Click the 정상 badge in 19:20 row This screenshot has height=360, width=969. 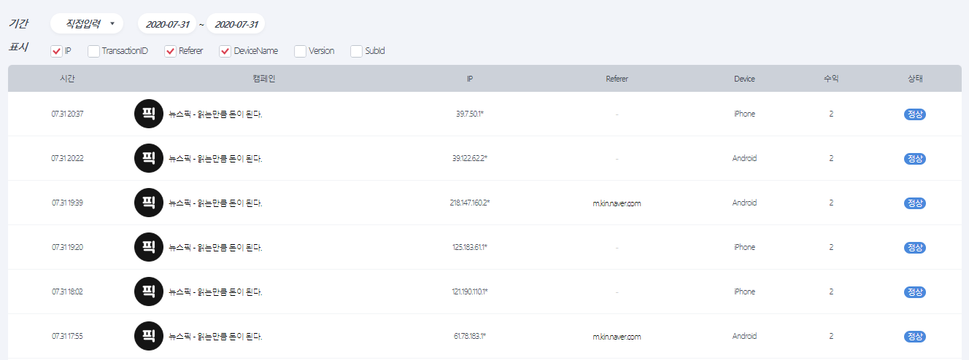point(915,248)
